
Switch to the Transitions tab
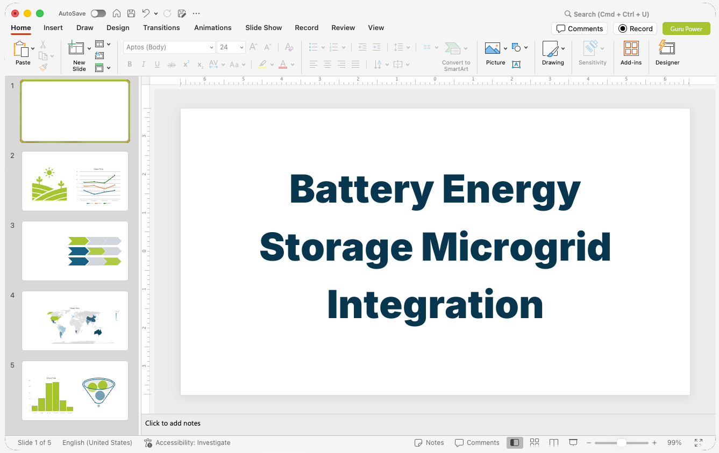161,28
